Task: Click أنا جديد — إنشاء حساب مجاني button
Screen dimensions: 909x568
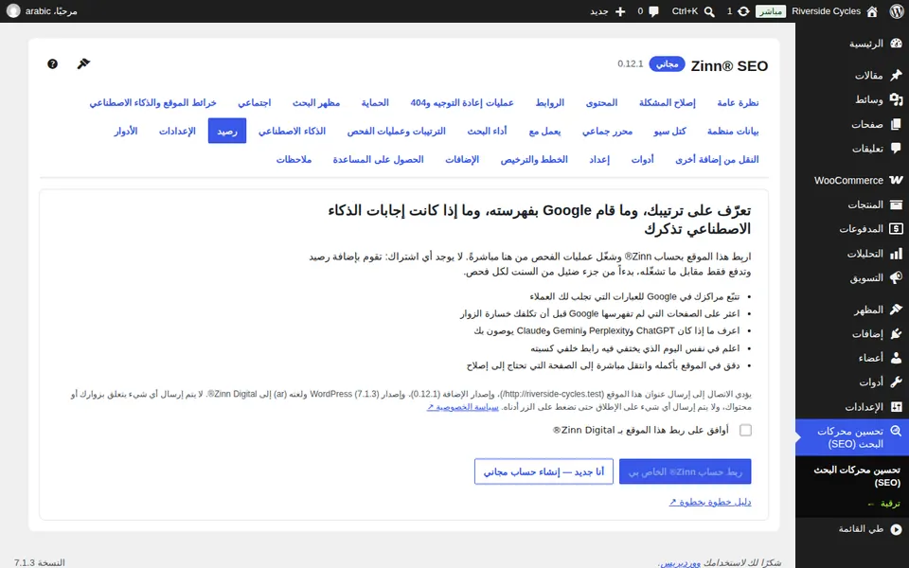Action: click(544, 471)
